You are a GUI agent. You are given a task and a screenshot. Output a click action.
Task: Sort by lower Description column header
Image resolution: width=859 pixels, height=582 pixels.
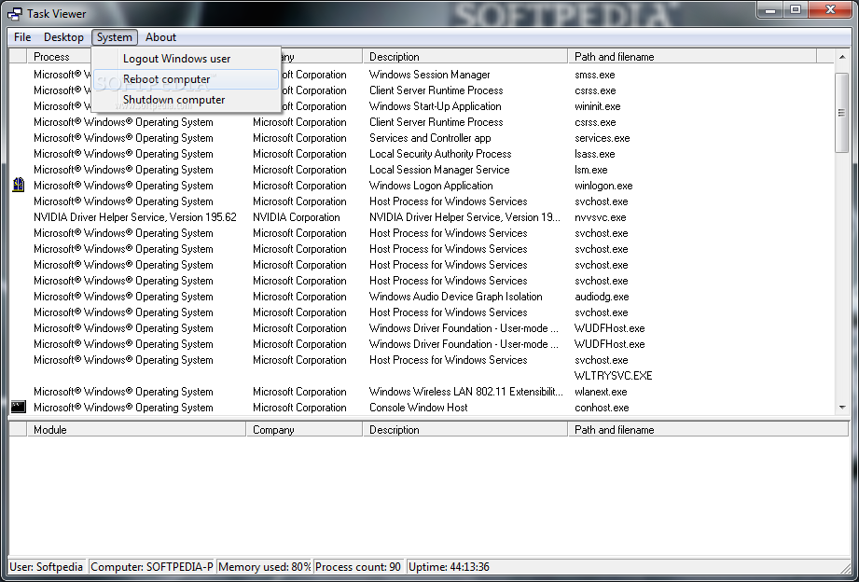pyautogui.click(x=465, y=430)
